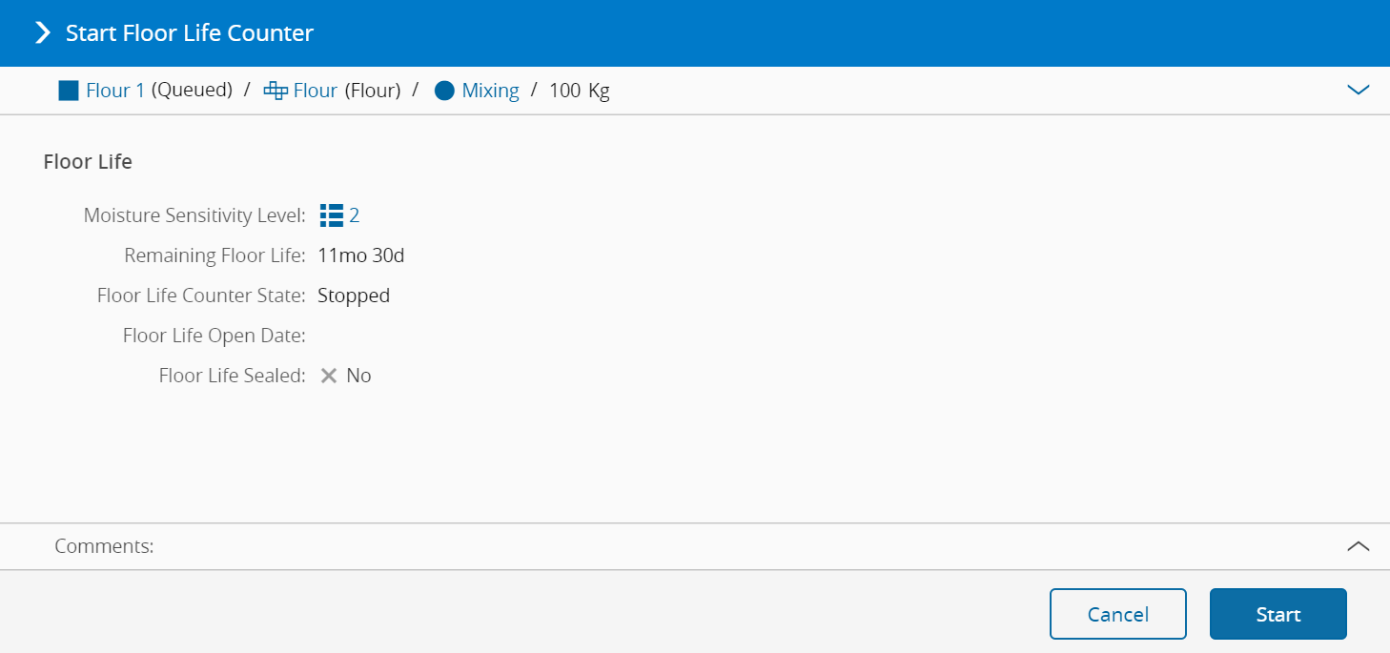Open the Mixing step link

point(490,91)
